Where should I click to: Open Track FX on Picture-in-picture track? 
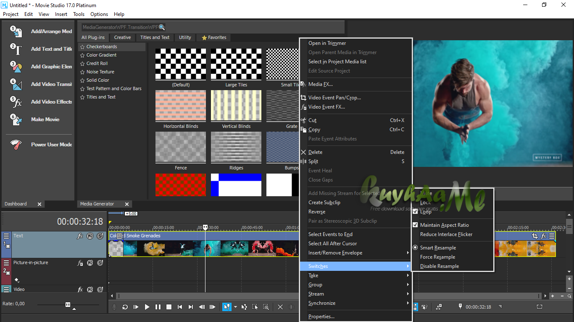[x=80, y=263]
